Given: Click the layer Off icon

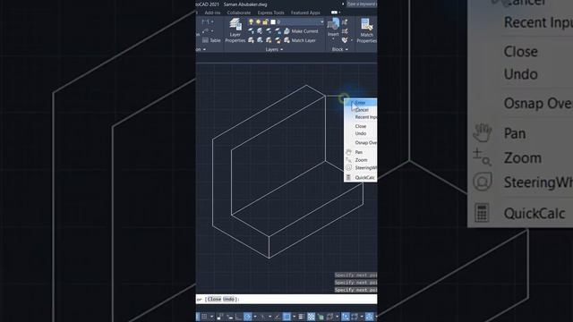Looking at the screenshot, I should 251,31.
